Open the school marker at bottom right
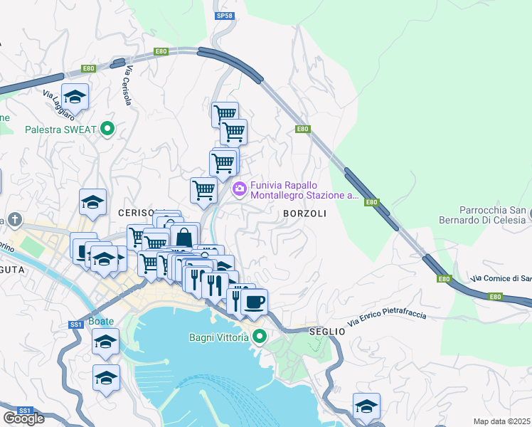Viewport: 532px width, 427px height. click(366, 407)
